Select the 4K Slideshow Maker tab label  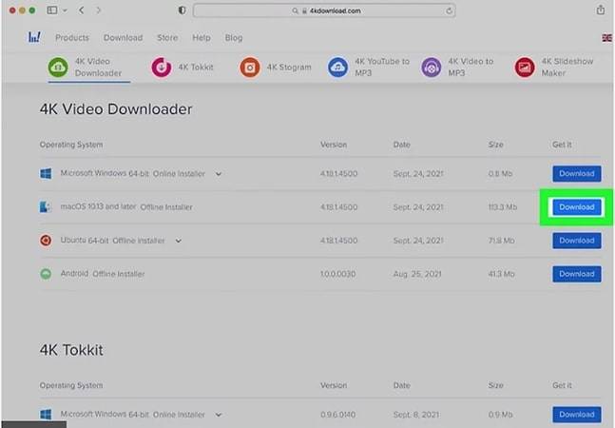(567, 68)
